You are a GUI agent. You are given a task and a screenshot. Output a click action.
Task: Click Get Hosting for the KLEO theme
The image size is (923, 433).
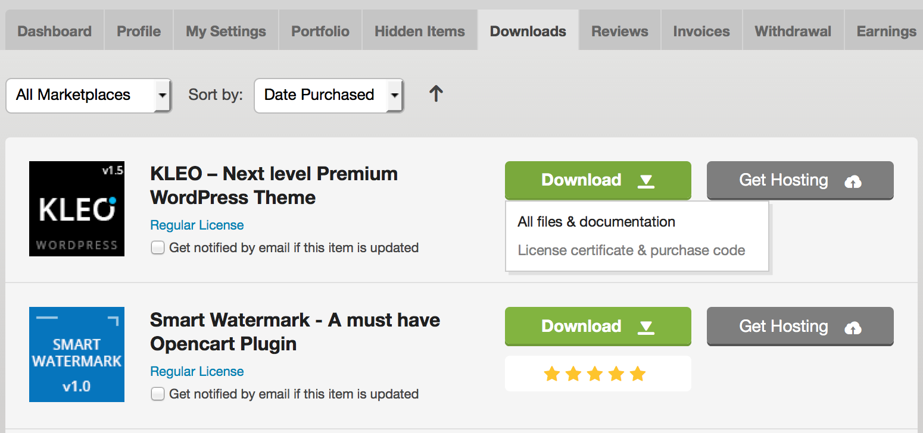[x=800, y=180]
